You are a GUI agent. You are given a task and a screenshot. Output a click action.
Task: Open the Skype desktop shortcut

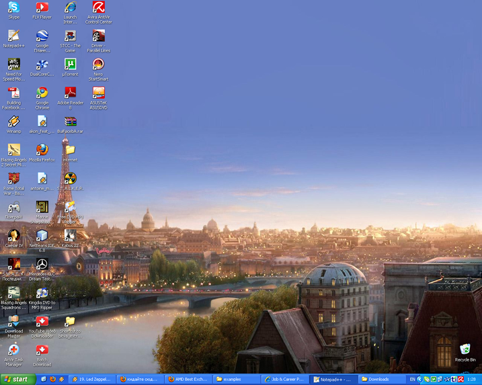pos(13,8)
